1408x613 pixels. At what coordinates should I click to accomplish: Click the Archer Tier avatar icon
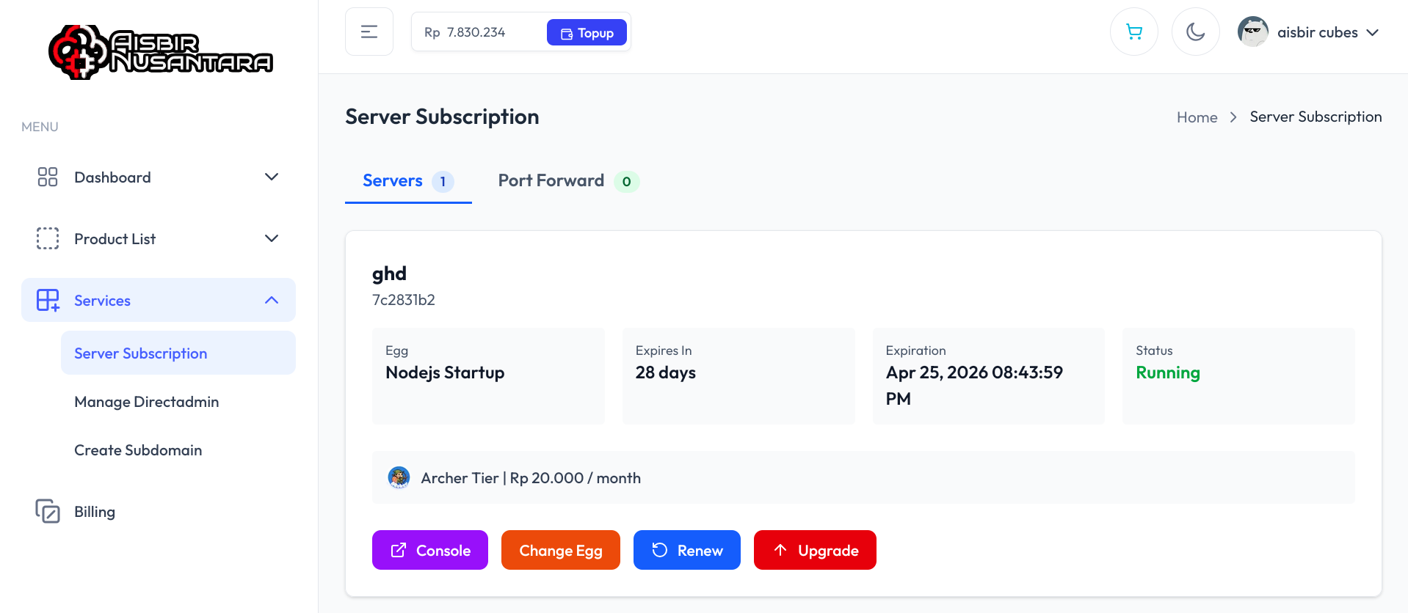399,477
